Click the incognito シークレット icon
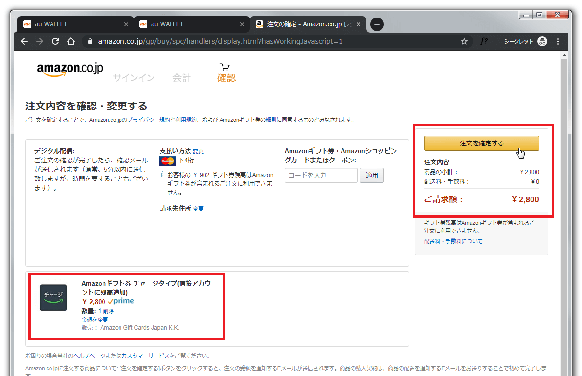 [542, 41]
